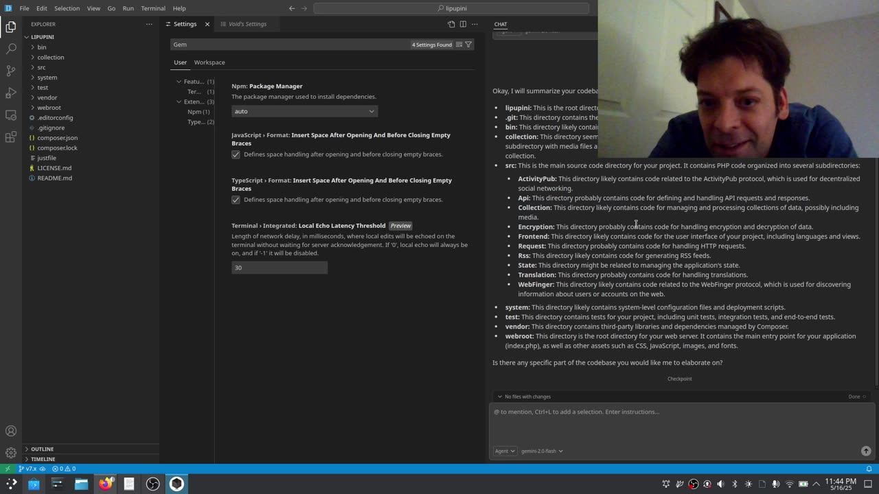Open the Manage gear menu

(10, 453)
